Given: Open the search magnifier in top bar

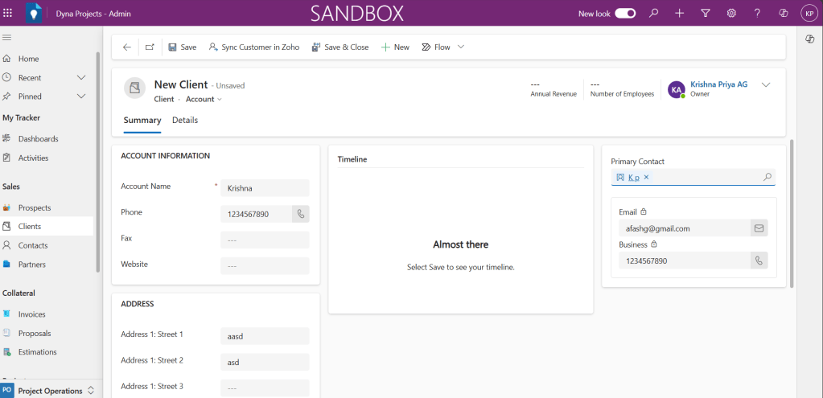Looking at the screenshot, I should (x=654, y=14).
